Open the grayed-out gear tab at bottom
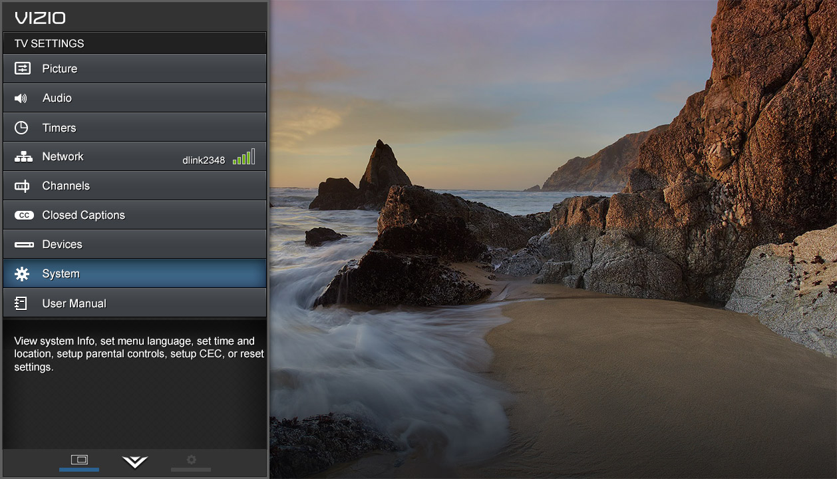The image size is (837, 479). (191, 459)
